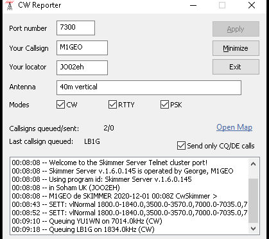This screenshot has width=269, height=239.
Task: Focus the Your locator field
Action: (82, 67)
